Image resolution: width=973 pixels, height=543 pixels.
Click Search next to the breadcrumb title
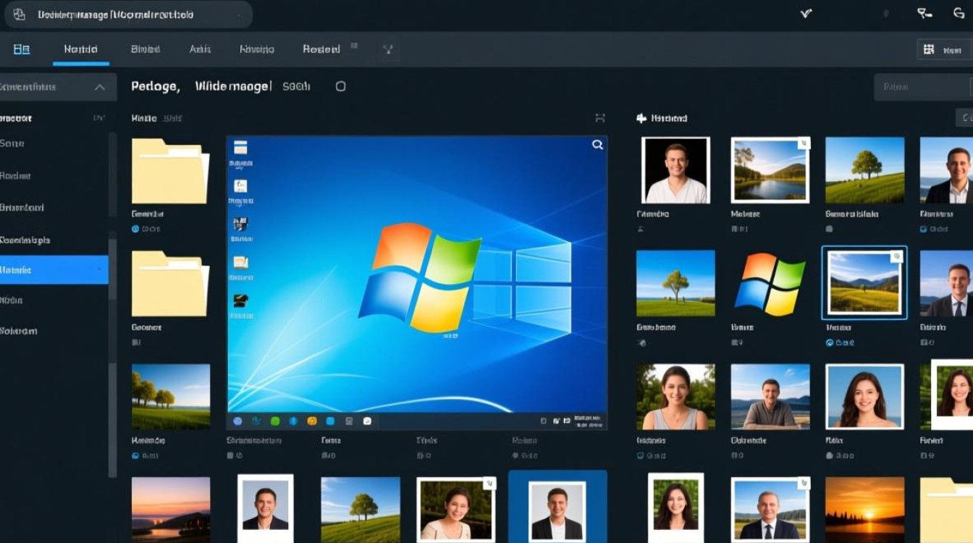pos(295,85)
